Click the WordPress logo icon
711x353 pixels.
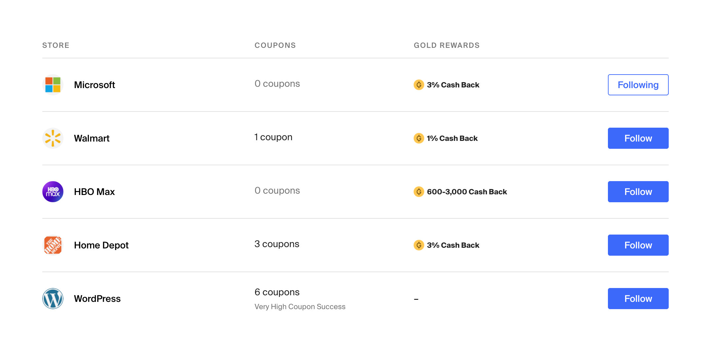tap(53, 299)
